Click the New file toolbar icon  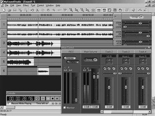(x=4, y=10)
